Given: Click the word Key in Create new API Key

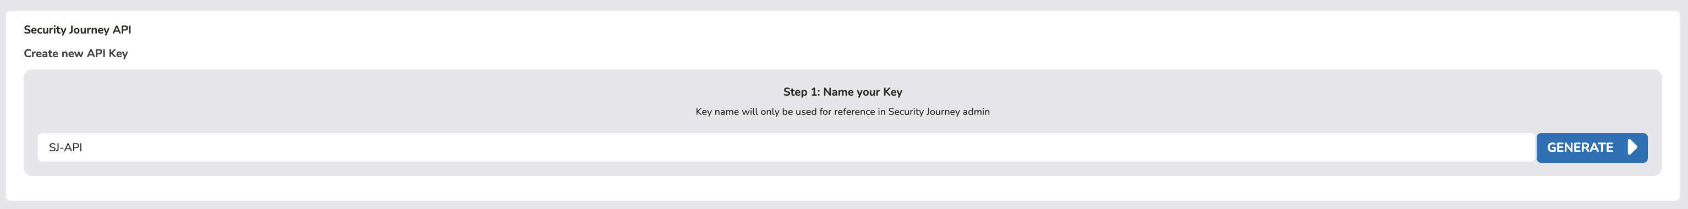Looking at the screenshot, I should click(118, 53).
